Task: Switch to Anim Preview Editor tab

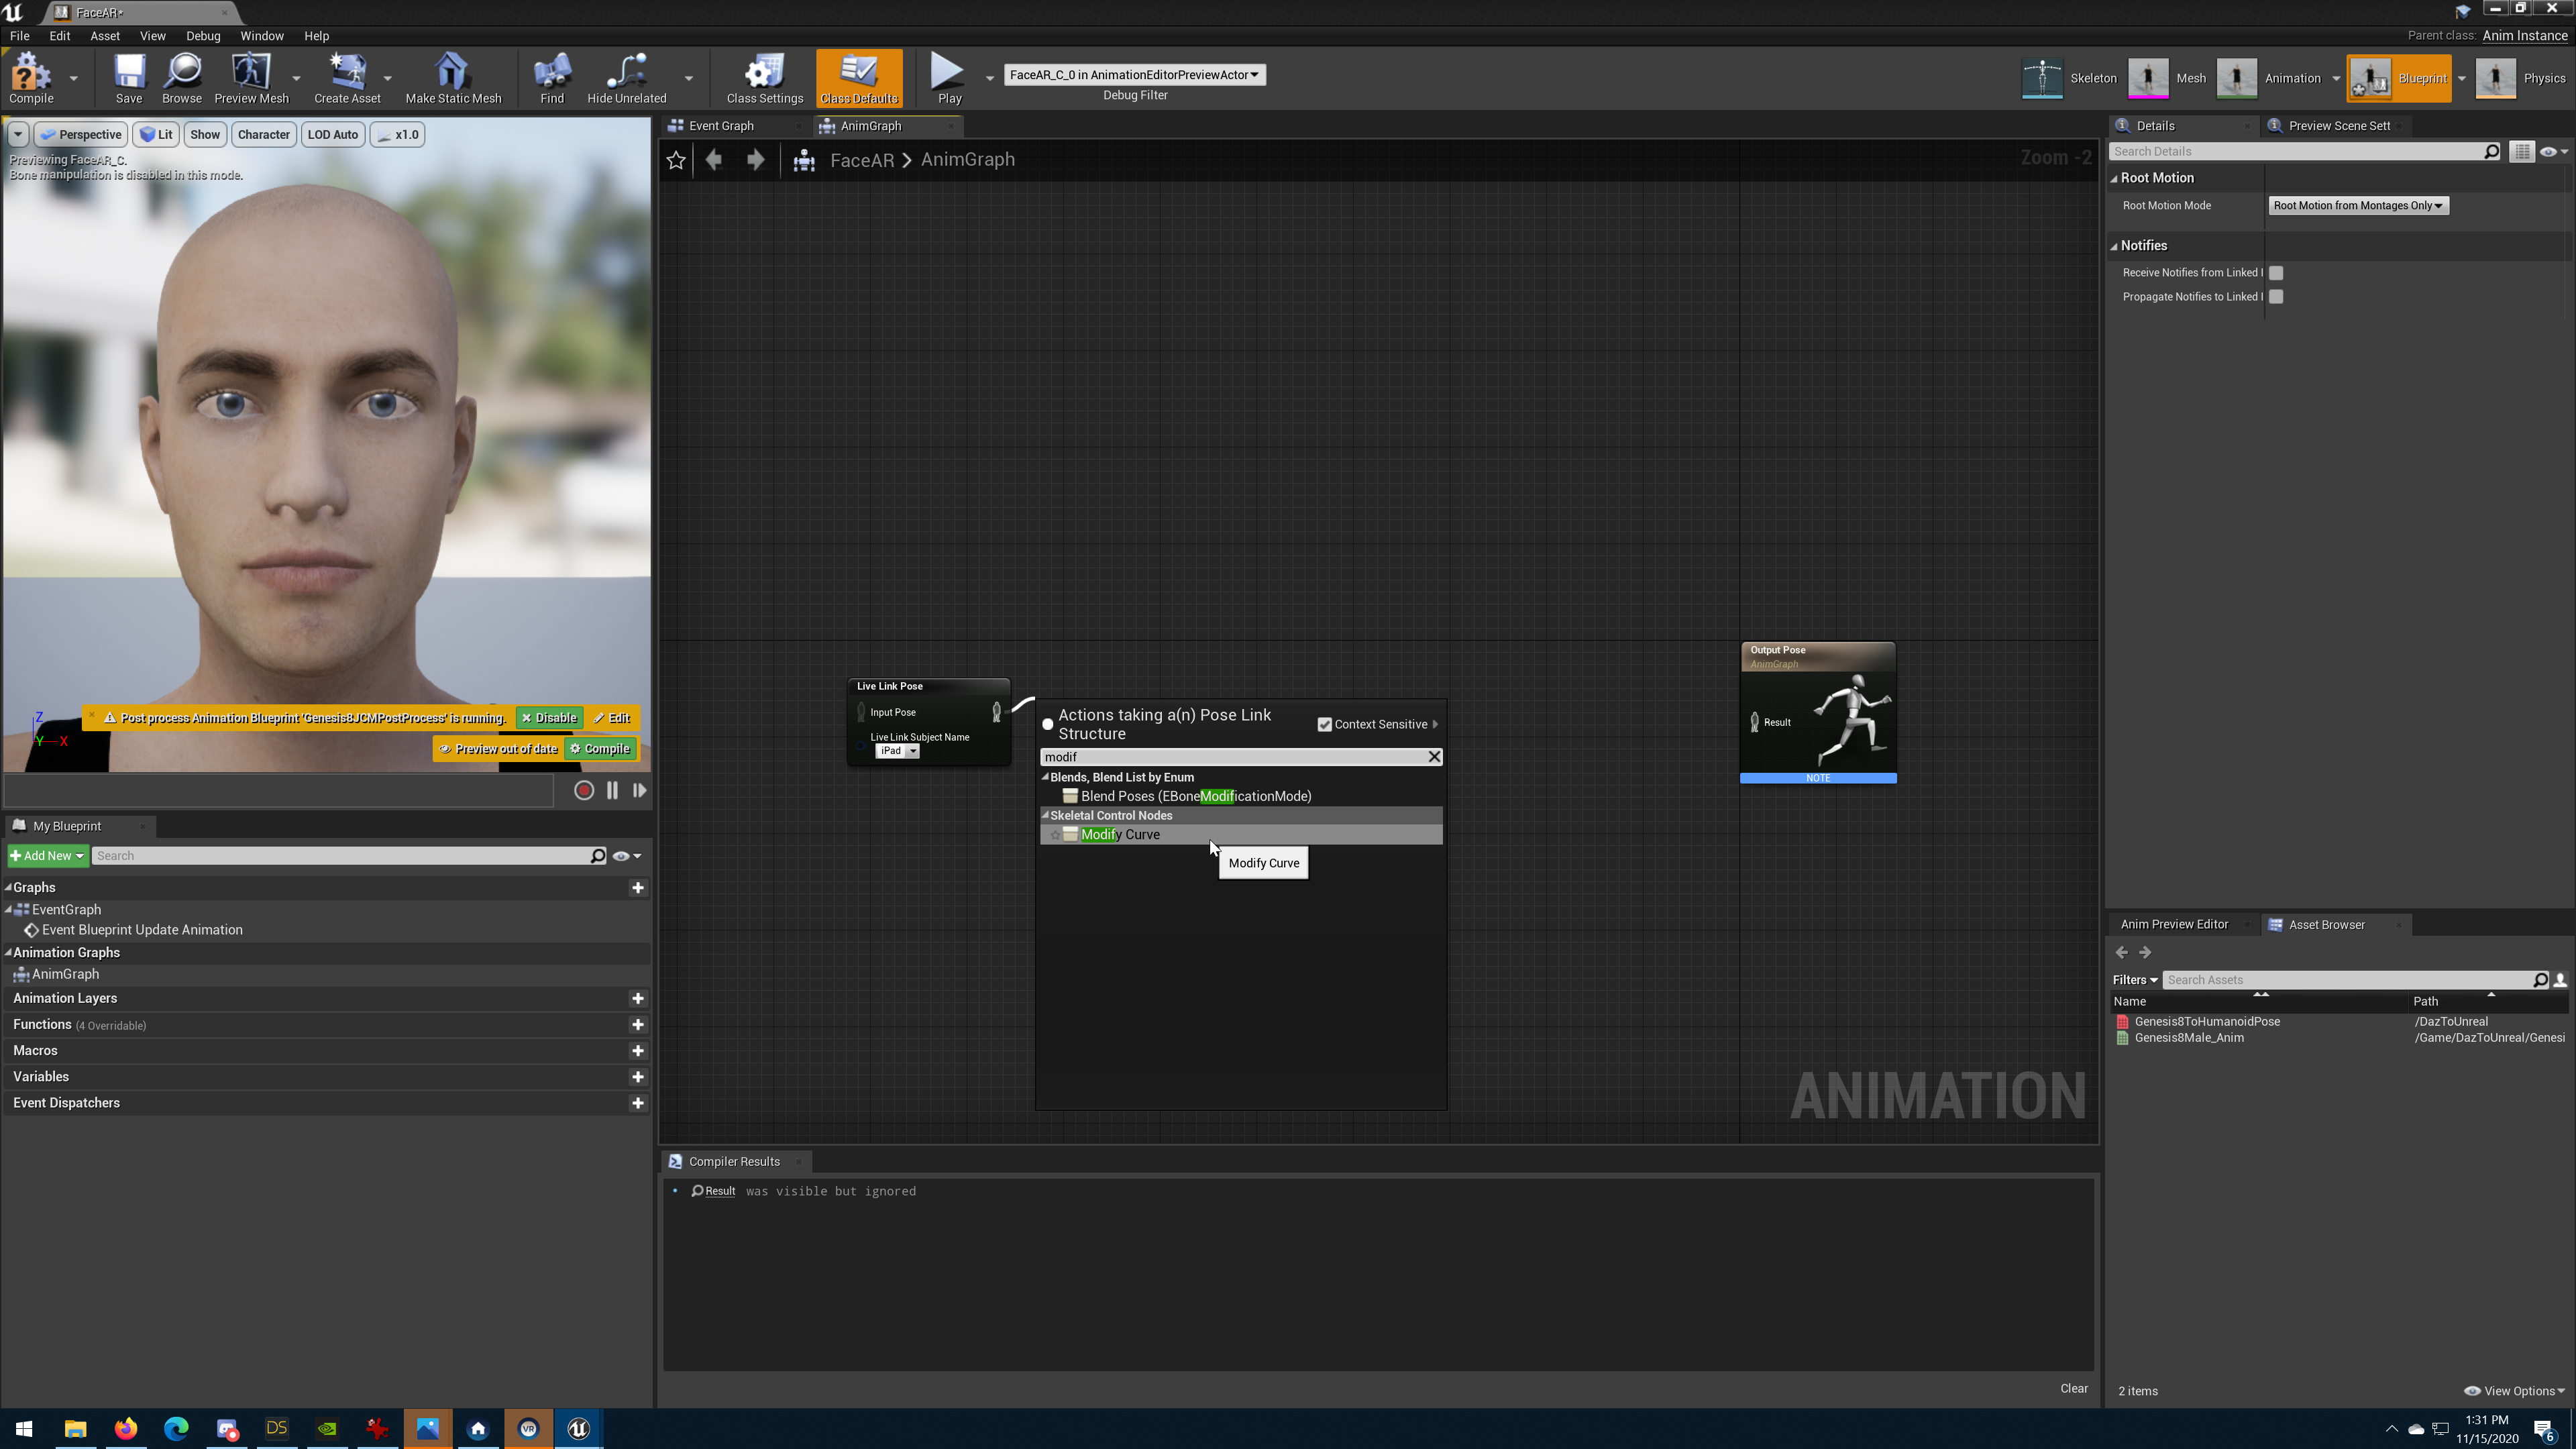Action: [2174, 925]
